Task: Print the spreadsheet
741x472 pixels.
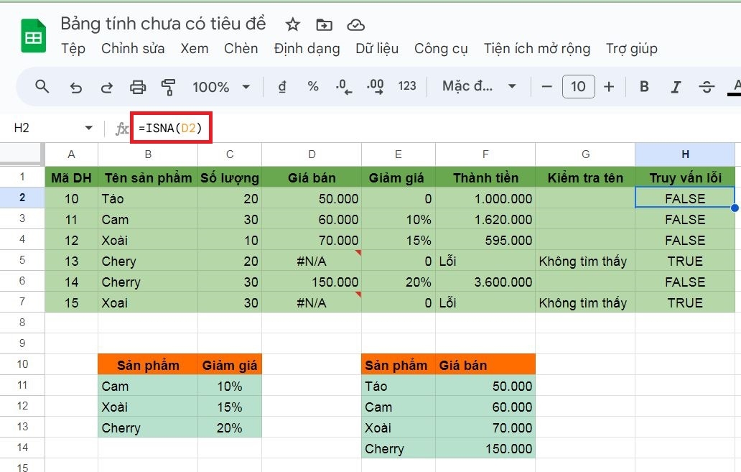Action: point(138,87)
